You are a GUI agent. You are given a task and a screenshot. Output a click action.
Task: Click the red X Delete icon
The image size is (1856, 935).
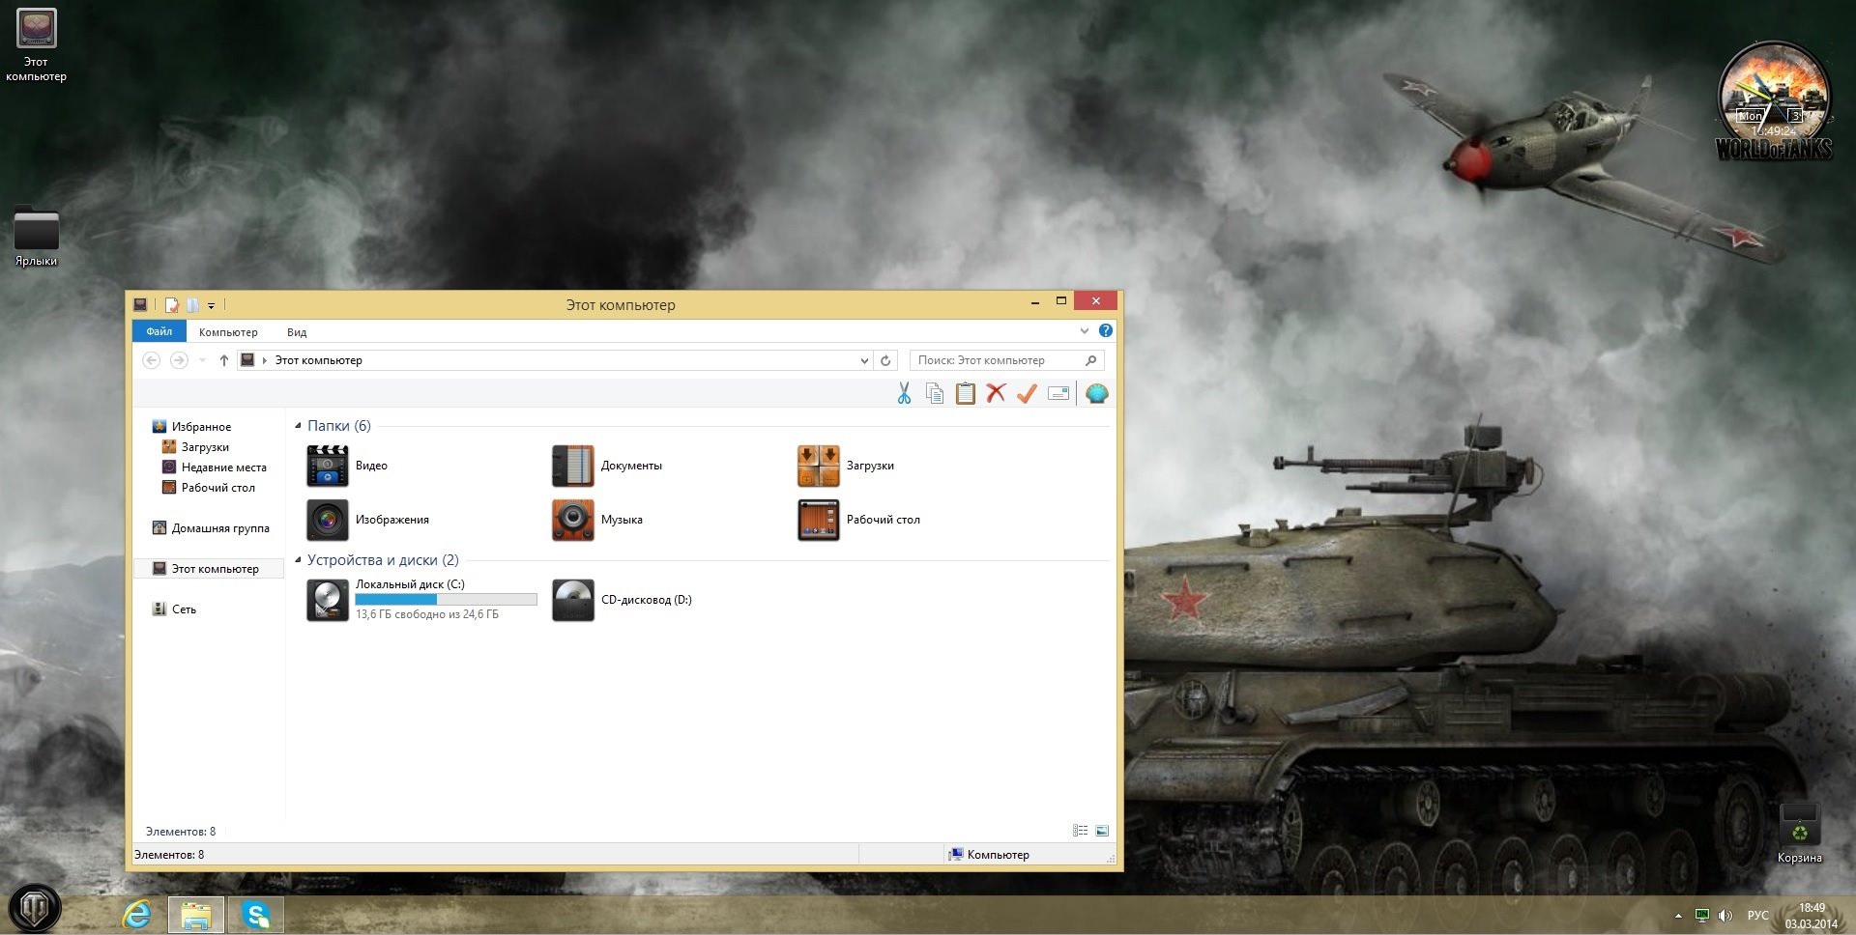pos(996,393)
